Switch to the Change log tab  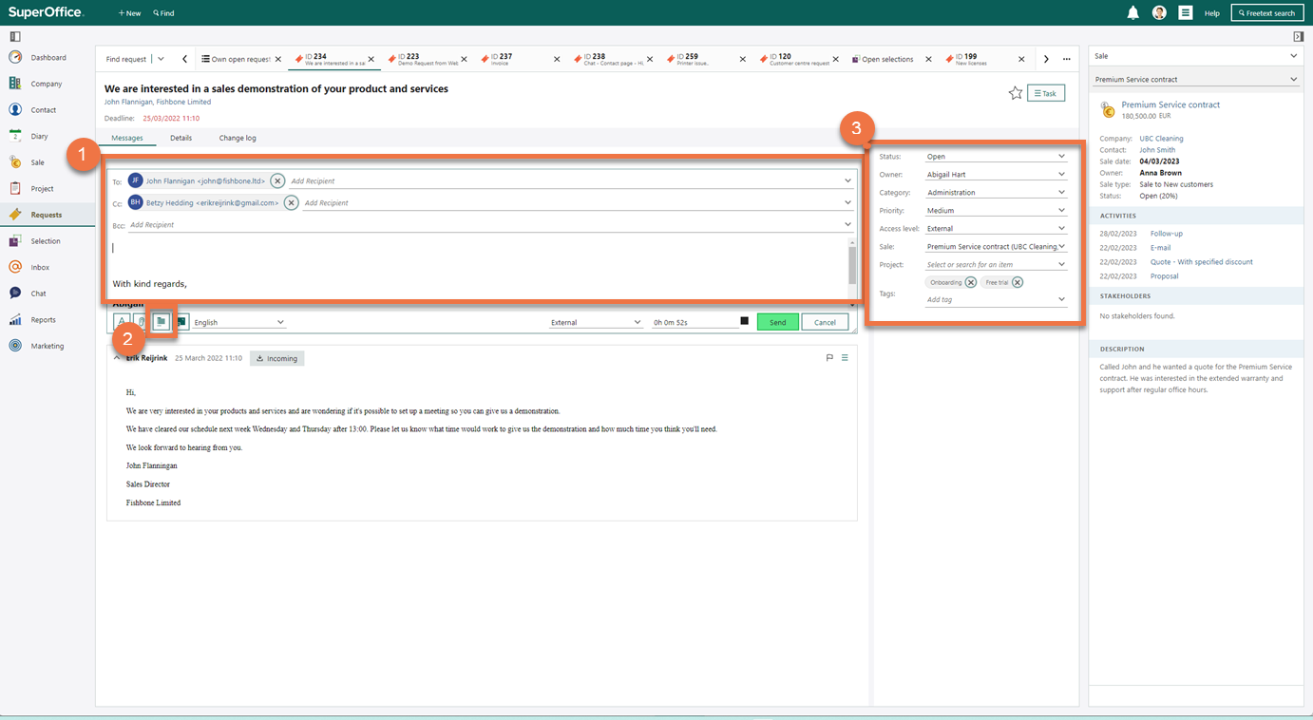pyautogui.click(x=238, y=138)
